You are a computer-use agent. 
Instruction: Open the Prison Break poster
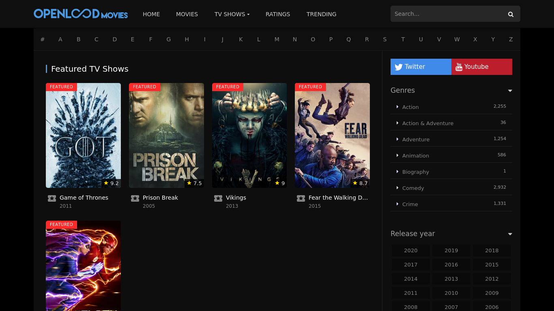tap(166, 135)
